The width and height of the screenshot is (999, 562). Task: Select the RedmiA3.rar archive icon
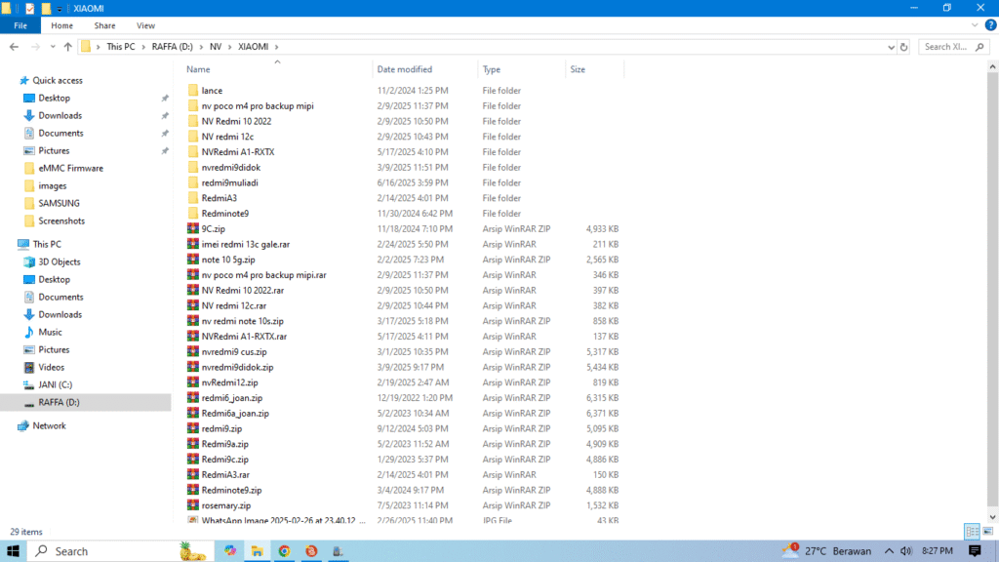[x=193, y=475]
